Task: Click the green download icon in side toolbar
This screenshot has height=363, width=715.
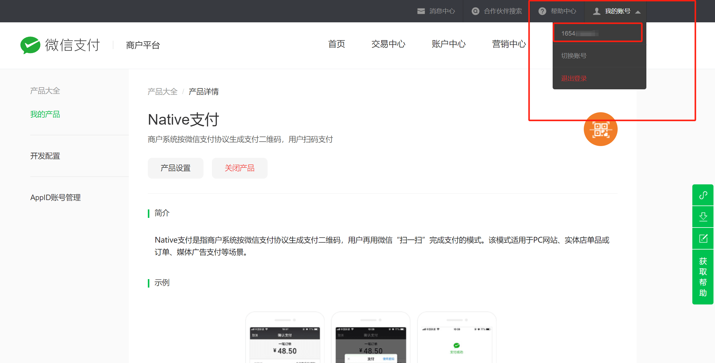Action: pos(703,217)
